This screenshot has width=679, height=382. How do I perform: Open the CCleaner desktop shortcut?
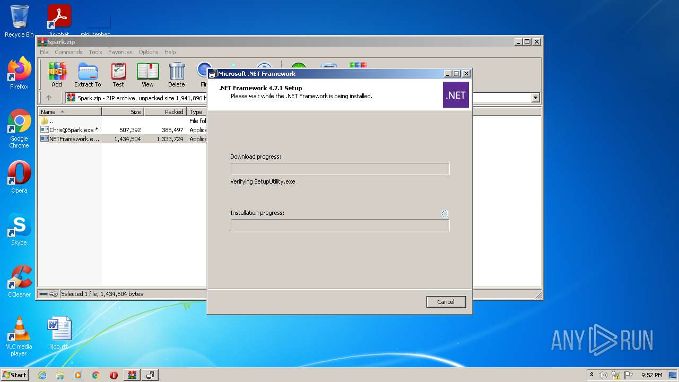pos(19,281)
